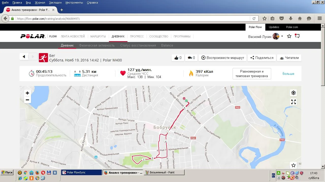Save page to Pocket
The image size is (325, 182).
coord(282,18)
